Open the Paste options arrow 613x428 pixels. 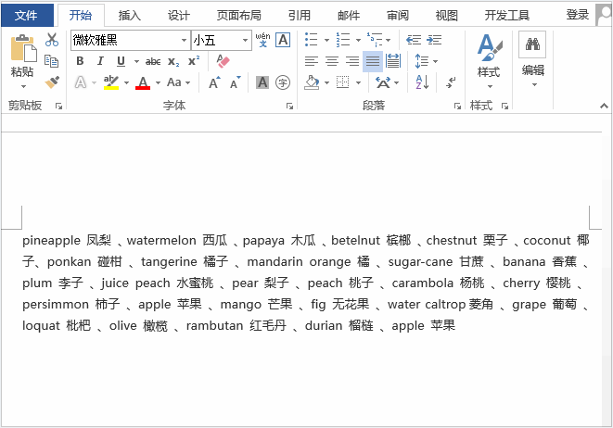pos(23,86)
